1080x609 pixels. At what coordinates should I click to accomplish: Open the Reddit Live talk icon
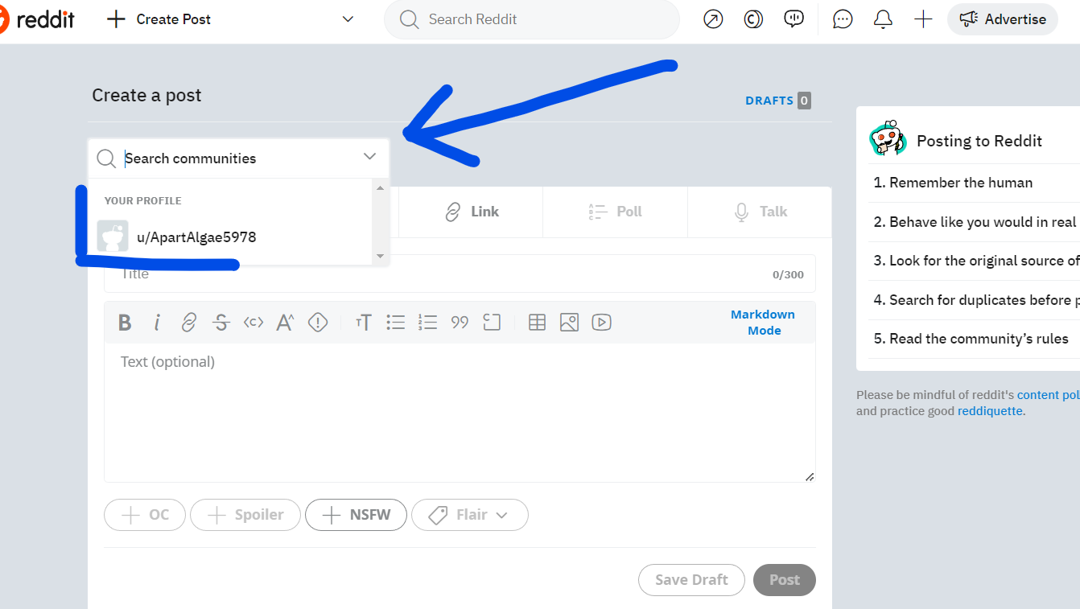pos(794,19)
